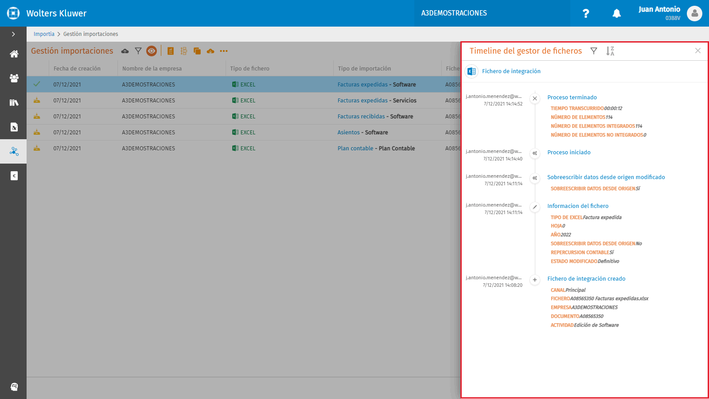
Task: Open the user avatar menu
Action: point(694,13)
